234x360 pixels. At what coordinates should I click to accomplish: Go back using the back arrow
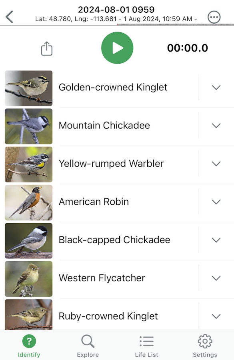tap(9, 17)
